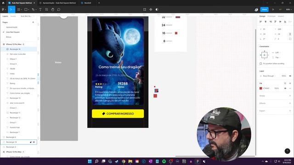The height and width of the screenshot is (165, 294).
Task: Toggle fill visibility eye icon
Action: (285, 88)
